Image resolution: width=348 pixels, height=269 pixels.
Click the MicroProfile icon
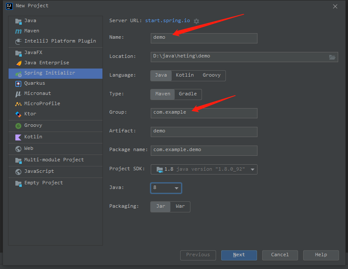18,104
